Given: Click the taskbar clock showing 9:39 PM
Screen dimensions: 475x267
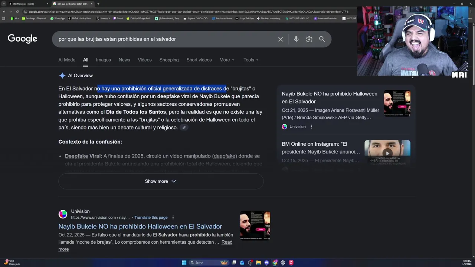Looking at the screenshot, I should [467, 263].
